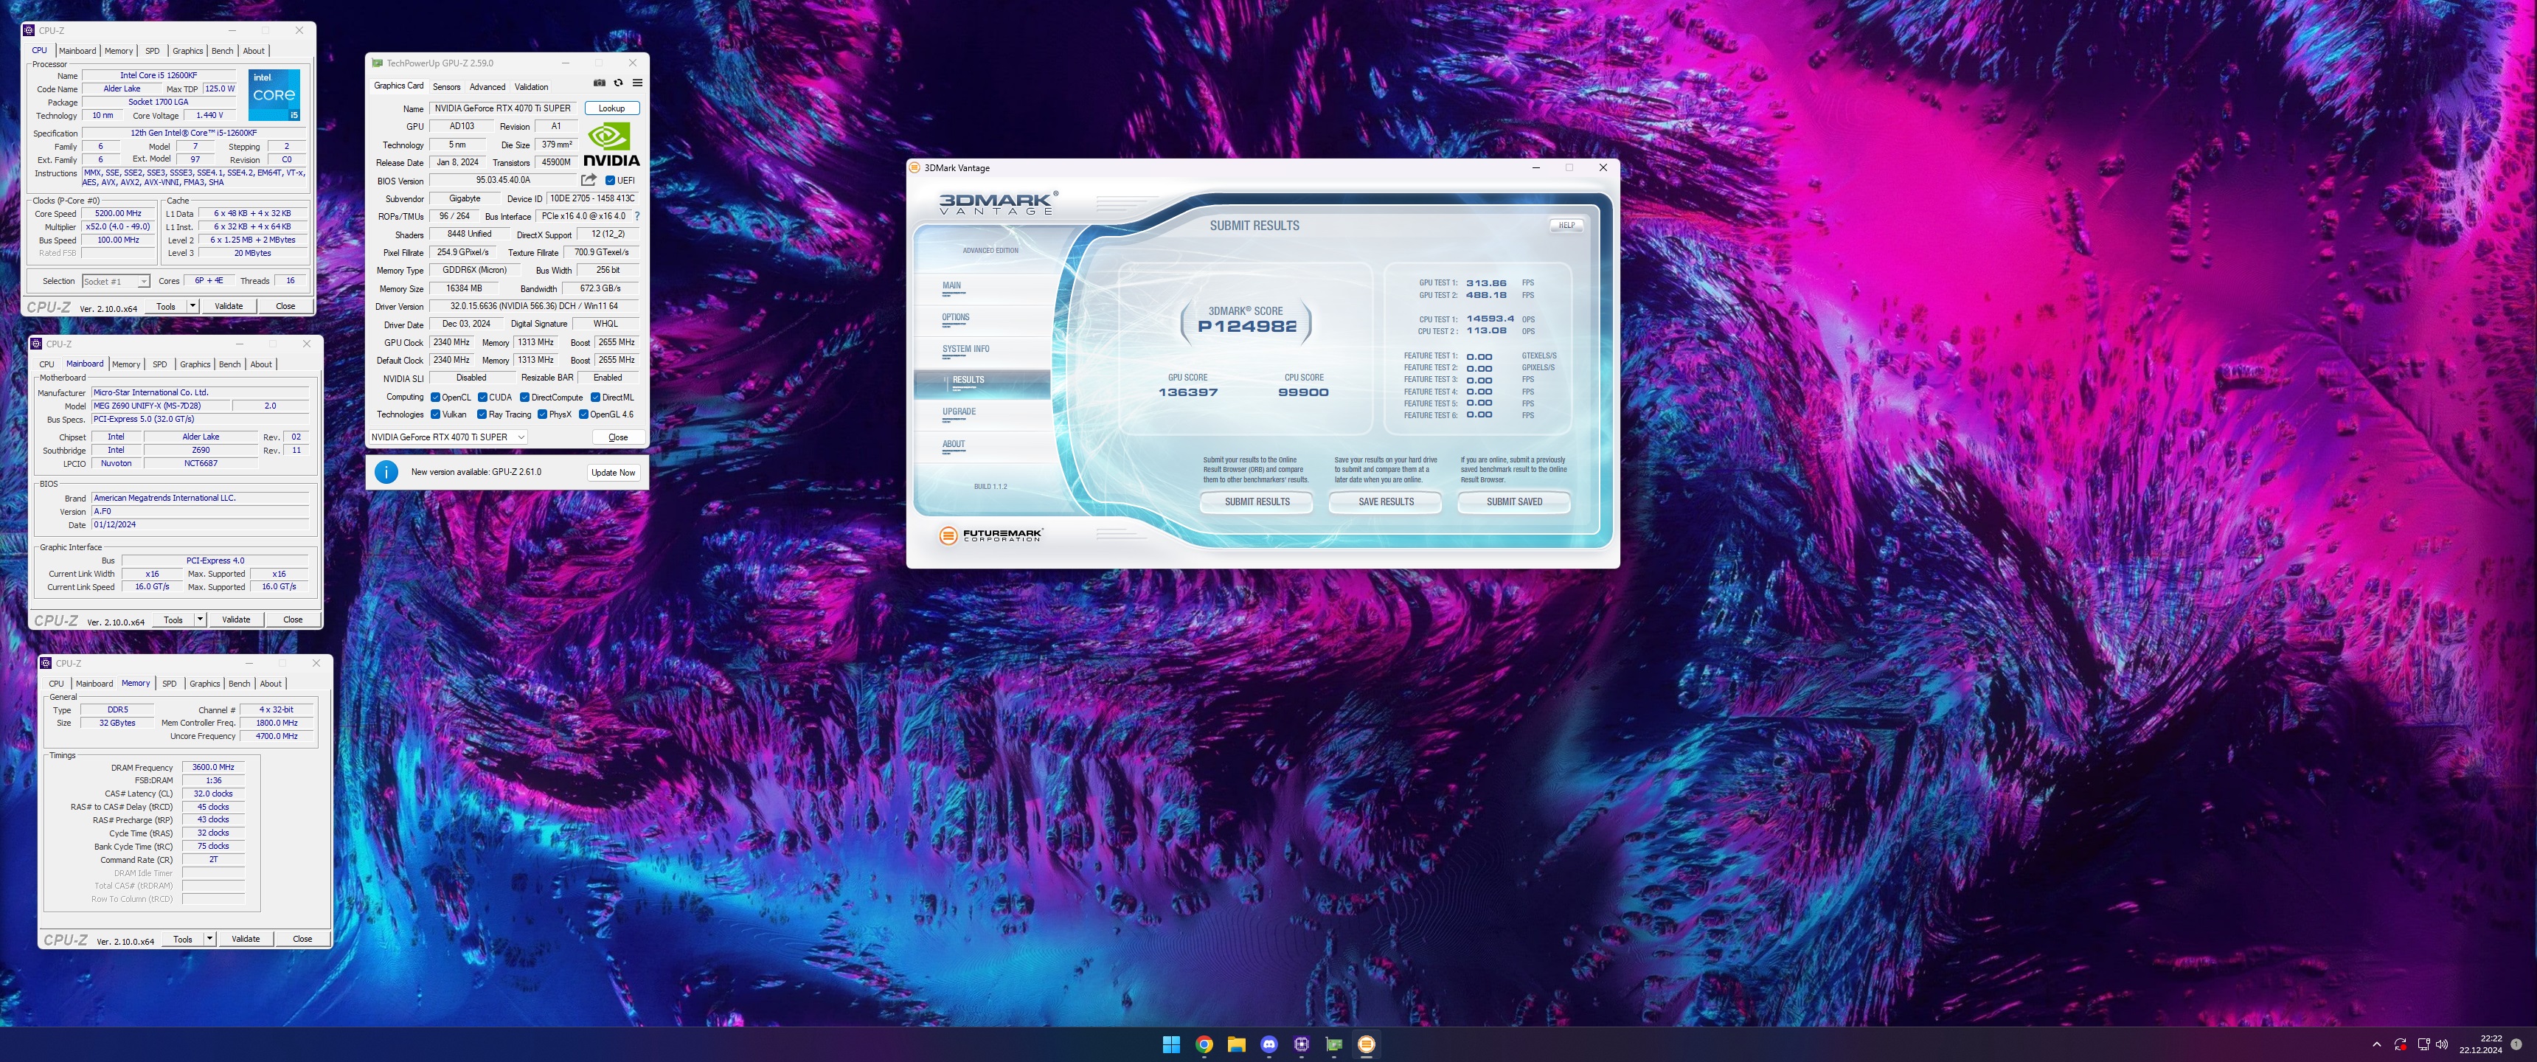
Task: Open the Socket #1 selection dropdown
Action: [x=115, y=281]
